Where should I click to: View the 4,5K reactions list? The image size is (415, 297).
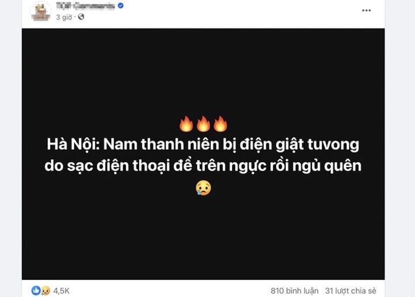(61, 291)
